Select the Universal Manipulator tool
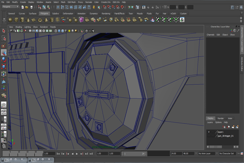Screen dimensions: 244x163 pos(4,74)
